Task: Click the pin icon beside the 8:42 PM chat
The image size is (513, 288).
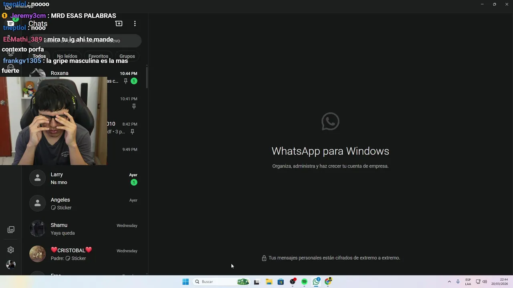Action: tap(132, 132)
